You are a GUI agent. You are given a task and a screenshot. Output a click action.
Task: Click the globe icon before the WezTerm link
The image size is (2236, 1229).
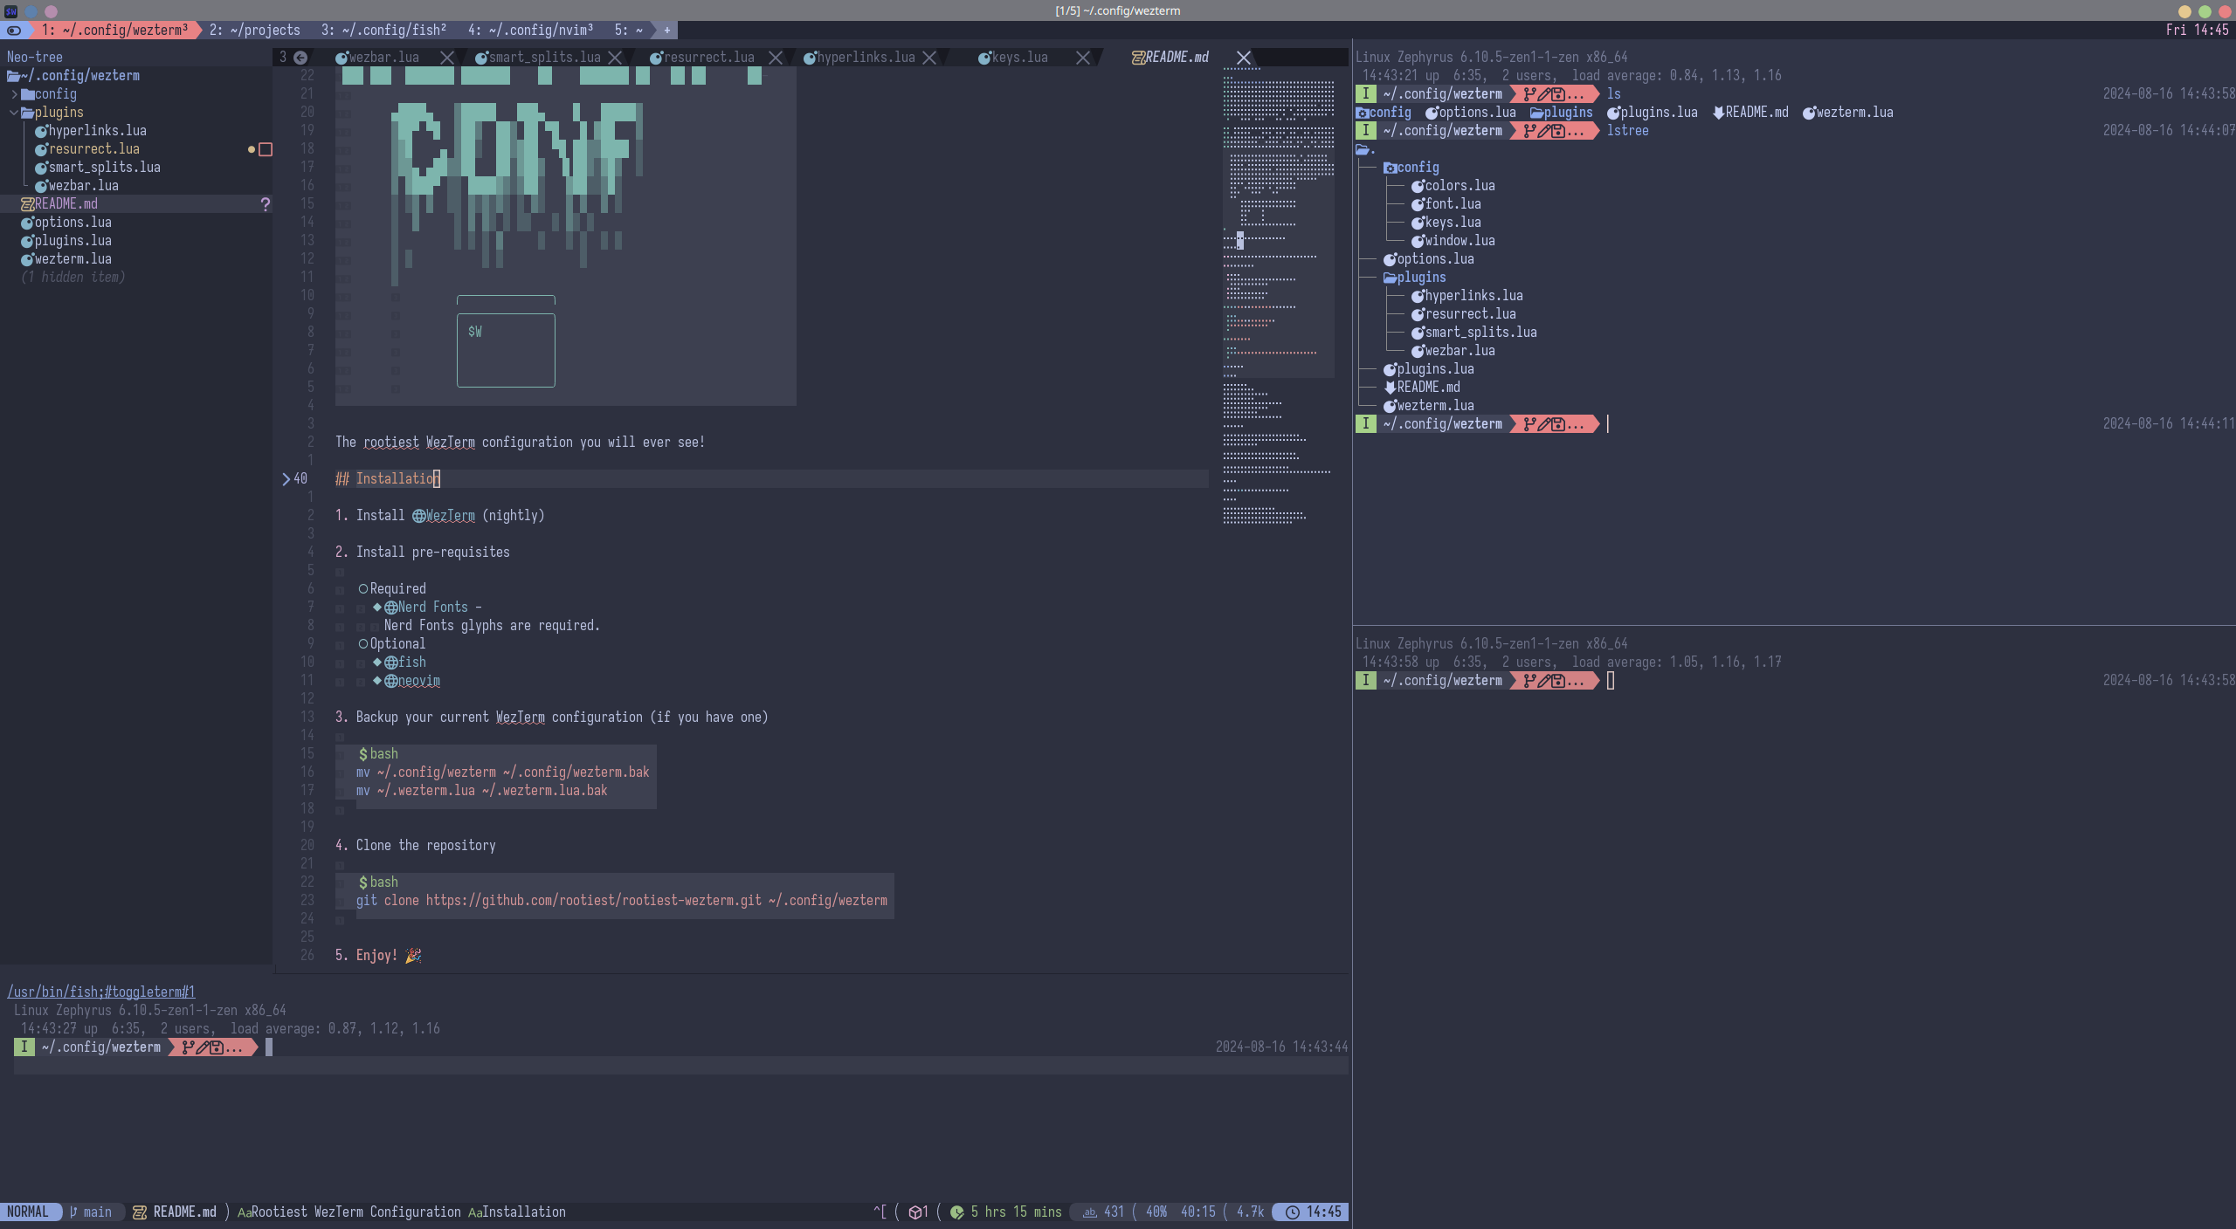(419, 516)
